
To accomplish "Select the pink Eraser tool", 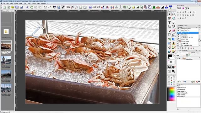I will click(x=174, y=31).
